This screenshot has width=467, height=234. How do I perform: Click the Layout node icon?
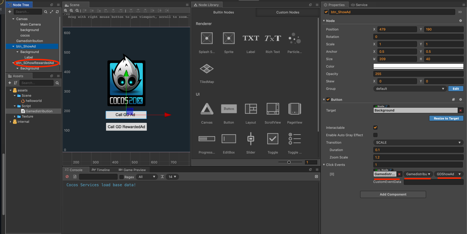coord(251,109)
